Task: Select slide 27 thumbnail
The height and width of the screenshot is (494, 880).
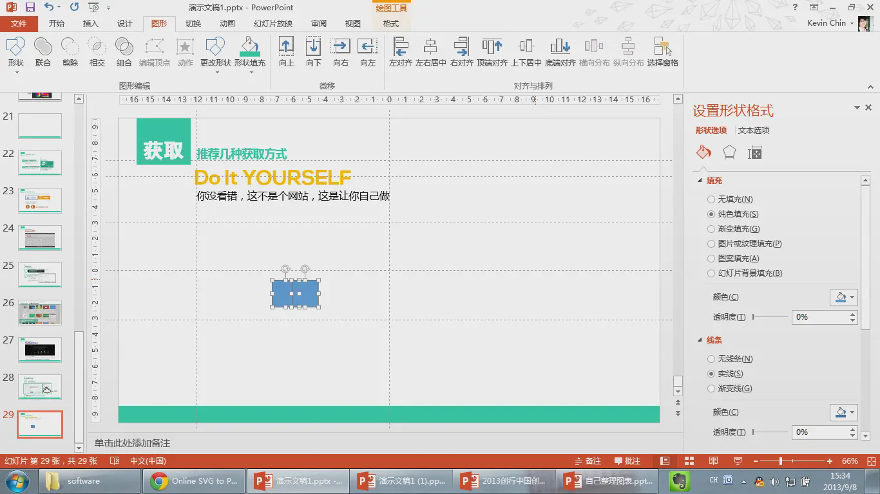Action: [40, 350]
